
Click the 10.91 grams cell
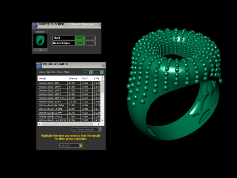[74, 102]
